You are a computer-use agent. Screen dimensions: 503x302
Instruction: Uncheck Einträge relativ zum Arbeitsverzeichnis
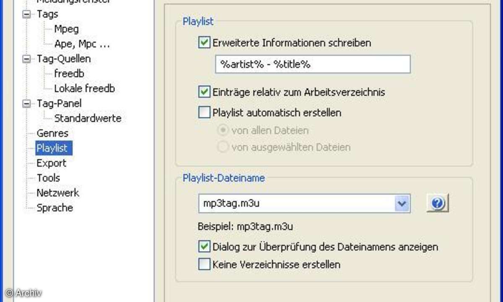pyautogui.click(x=204, y=92)
